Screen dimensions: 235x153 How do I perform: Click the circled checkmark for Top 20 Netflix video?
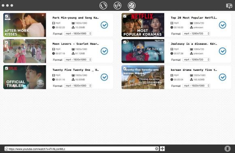point(222,25)
